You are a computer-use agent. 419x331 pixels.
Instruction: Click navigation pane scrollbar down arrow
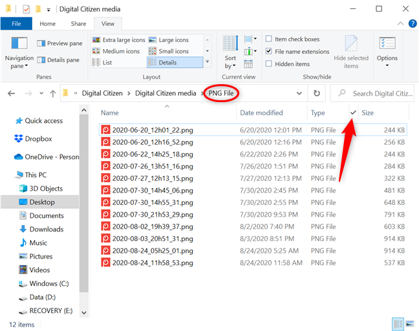84,312
